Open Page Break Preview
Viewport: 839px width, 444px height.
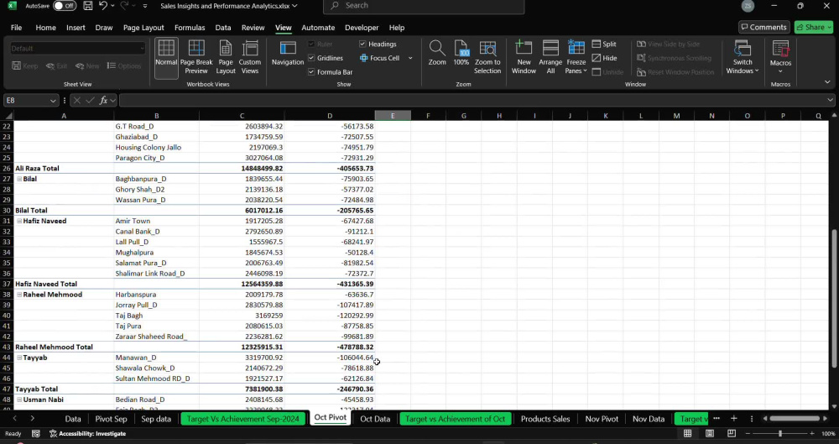(196, 59)
